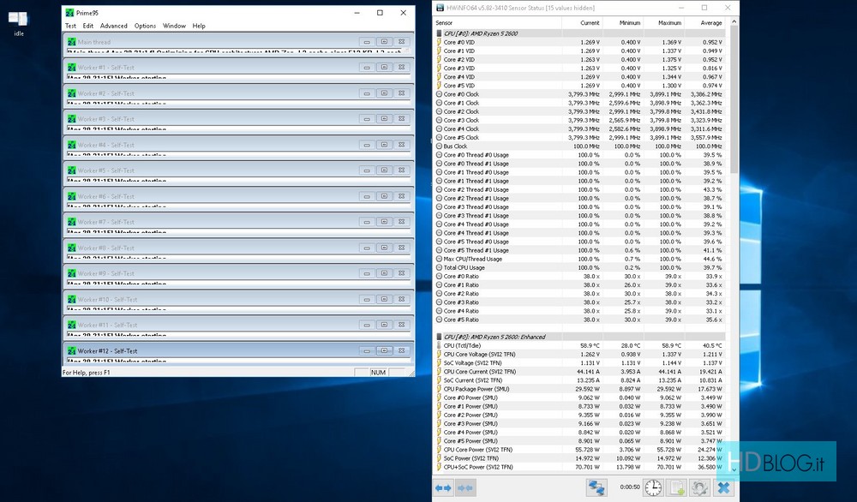This screenshot has height=502, width=857.
Task: Collapse the CPU [#0]: AMD Ryzen 5 2600 group
Action: [x=440, y=33]
